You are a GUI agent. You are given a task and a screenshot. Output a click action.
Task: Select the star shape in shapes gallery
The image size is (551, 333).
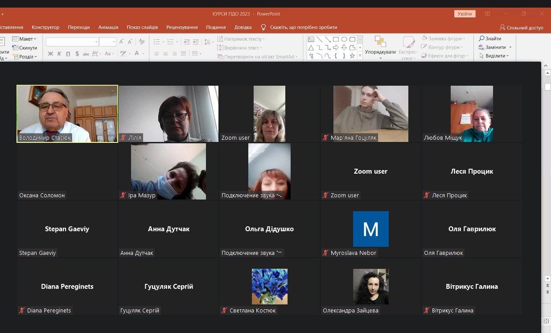click(x=352, y=56)
